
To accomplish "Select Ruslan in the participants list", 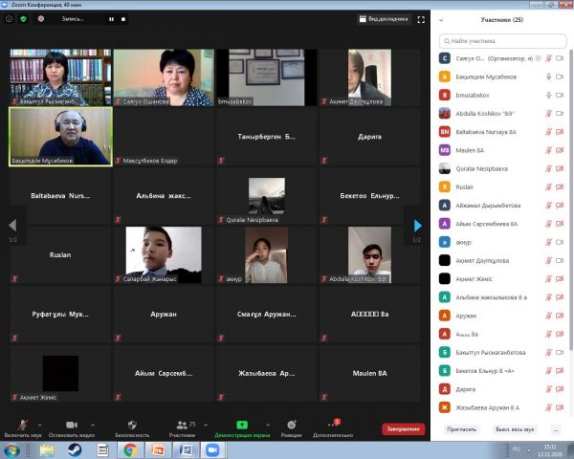I will coord(464,188).
